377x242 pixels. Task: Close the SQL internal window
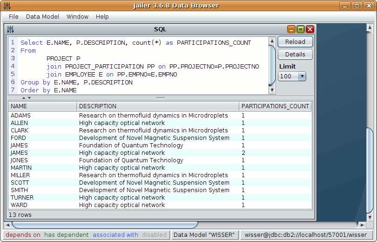pos(310,29)
